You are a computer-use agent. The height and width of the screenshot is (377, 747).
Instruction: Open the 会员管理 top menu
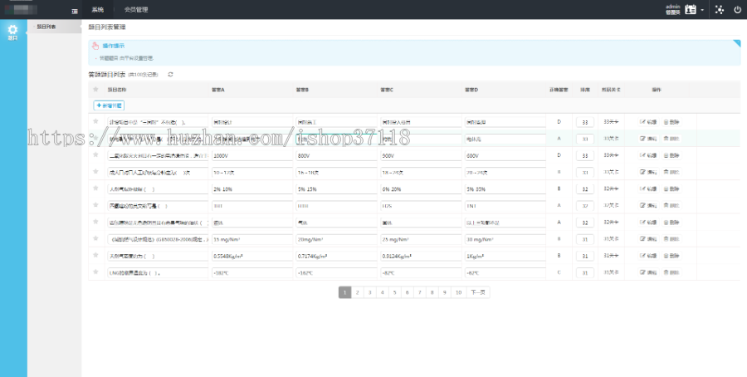point(135,10)
